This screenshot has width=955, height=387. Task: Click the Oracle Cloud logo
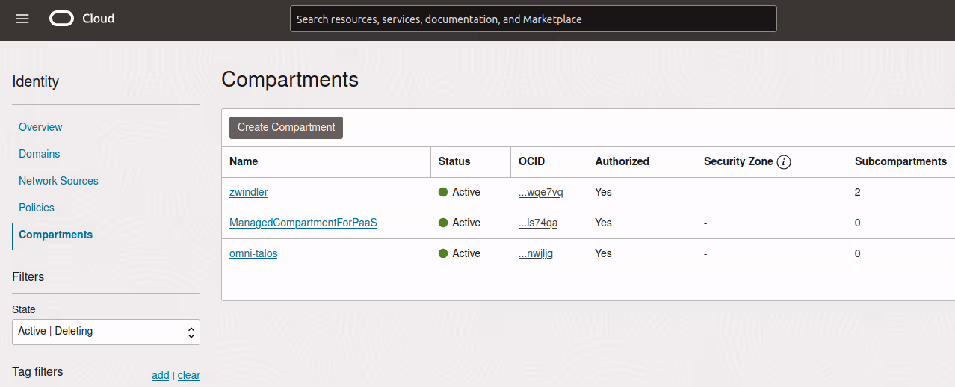coord(82,19)
